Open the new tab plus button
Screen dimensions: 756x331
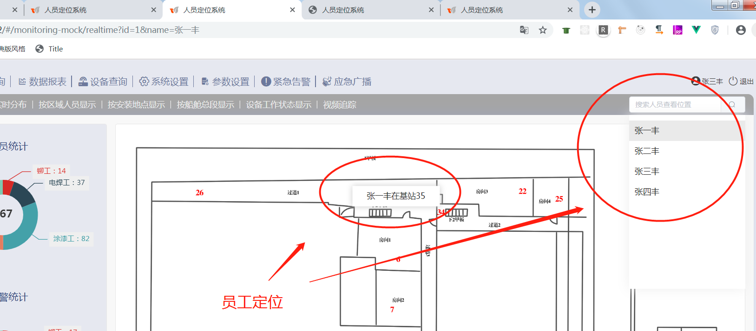tap(592, 10)
